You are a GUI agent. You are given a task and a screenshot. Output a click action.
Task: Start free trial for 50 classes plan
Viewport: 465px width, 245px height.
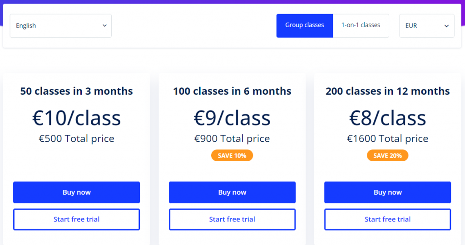(x=76, y=219)
